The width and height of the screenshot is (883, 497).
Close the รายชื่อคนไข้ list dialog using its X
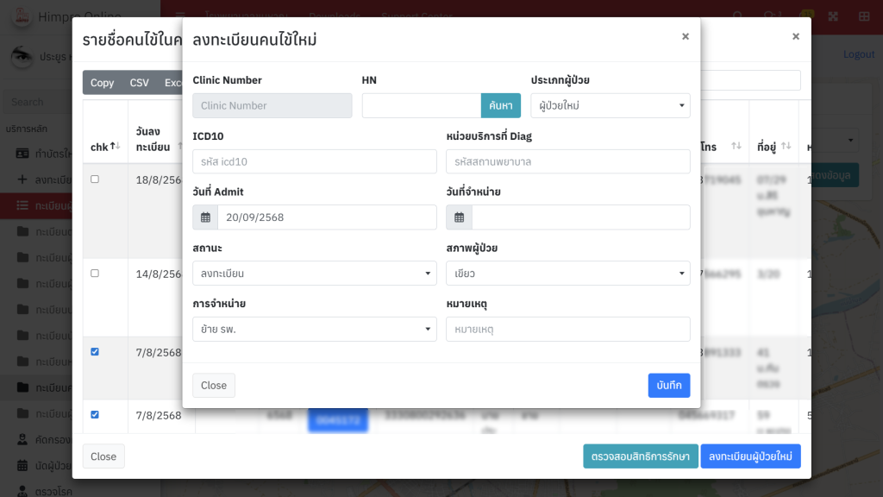pyautogui.click(x=796, y=36)
